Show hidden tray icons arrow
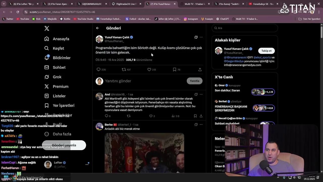 [278, 177]
